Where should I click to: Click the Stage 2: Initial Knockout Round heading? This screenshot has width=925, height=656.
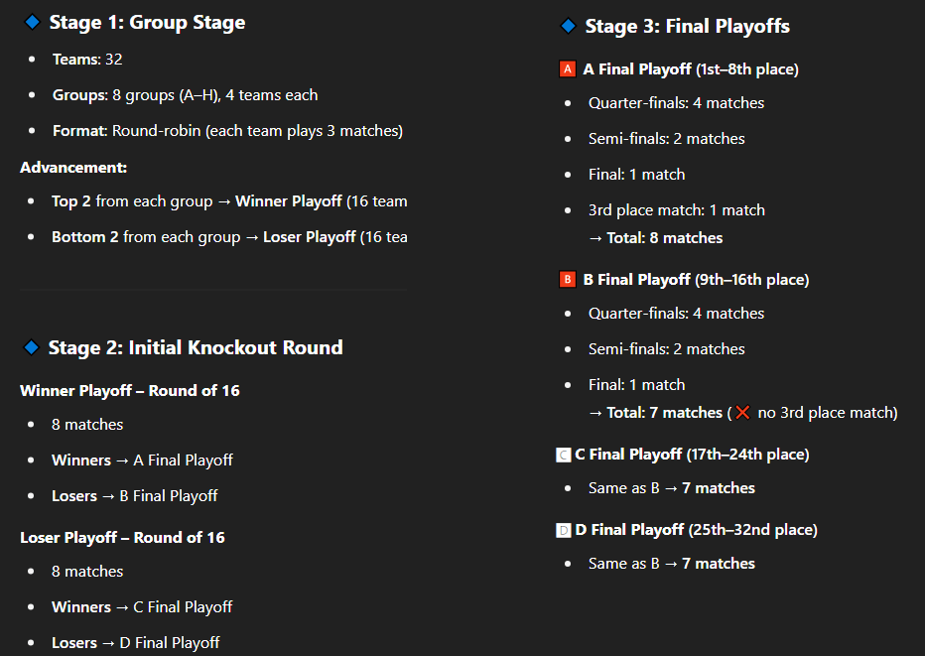pos(196,347)
